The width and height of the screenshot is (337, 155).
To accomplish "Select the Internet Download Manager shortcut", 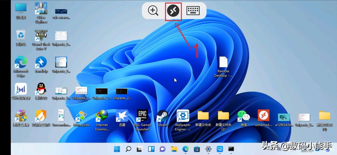I will click(x=102, y=120).
